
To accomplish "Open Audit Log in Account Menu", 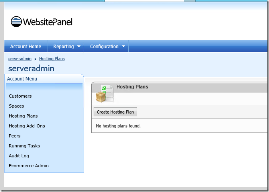I will coord(19,156).
